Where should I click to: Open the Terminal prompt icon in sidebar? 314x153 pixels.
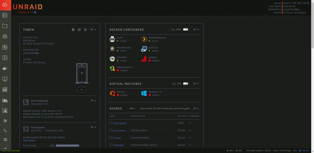pyautogui.click(x=5, y=130)
